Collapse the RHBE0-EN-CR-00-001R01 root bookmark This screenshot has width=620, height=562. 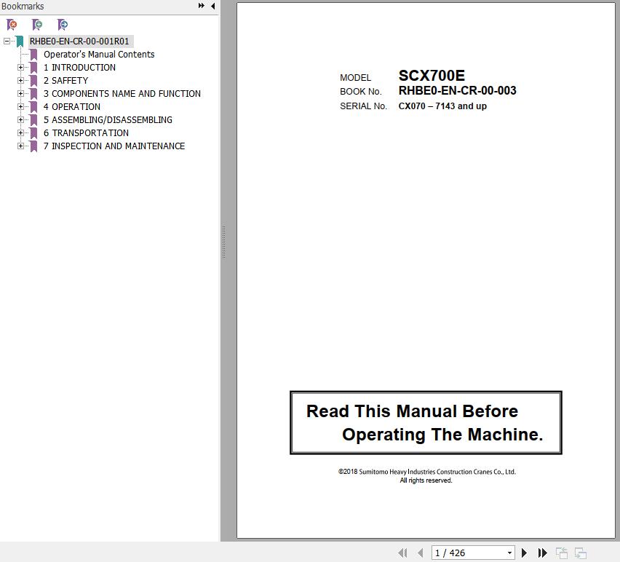pyautogui.click(x=7, y=41)
